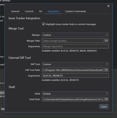Switch to the Git tab
The height and width of the screenshot is (118, 117).
(x=41, y=11)
